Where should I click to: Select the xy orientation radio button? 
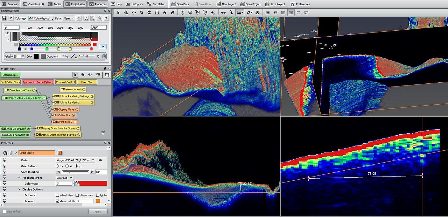pos(58,166)
